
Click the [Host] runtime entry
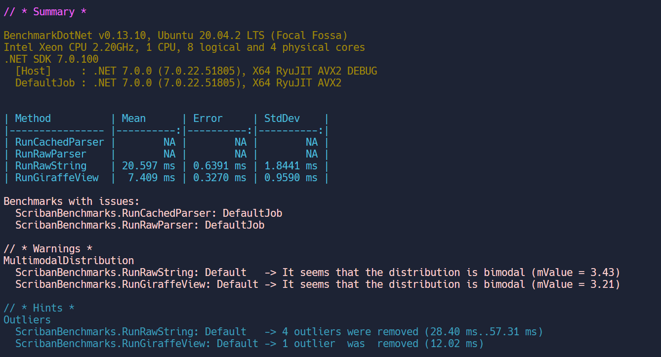point(33,71)
